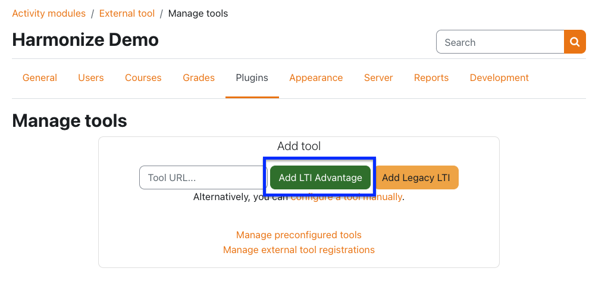Open the Server tab
611x293 pixels.
(378, 78)
